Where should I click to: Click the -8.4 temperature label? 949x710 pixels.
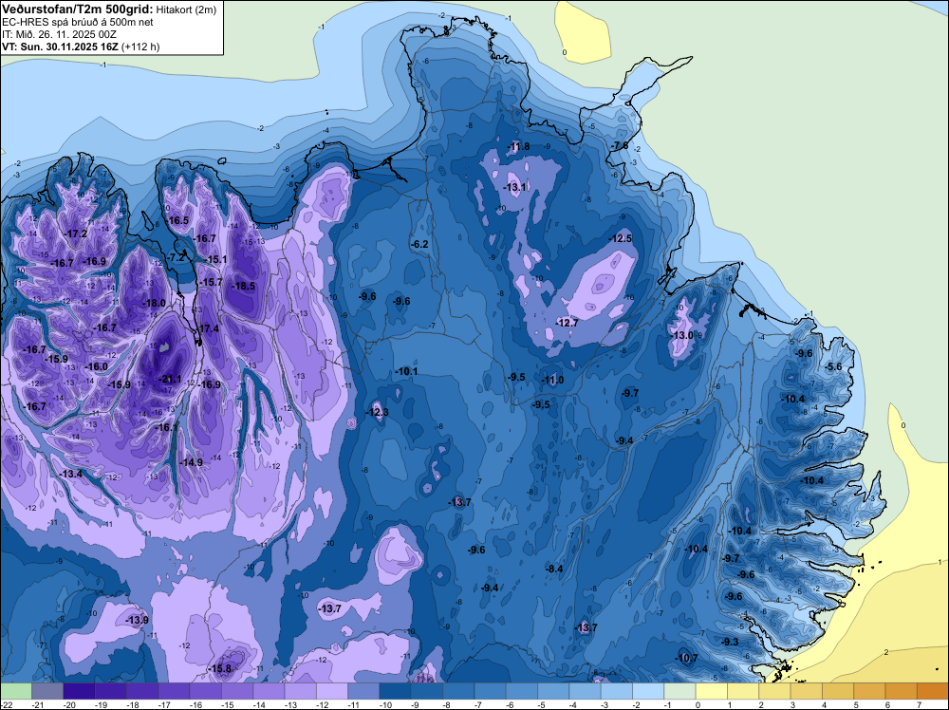(554, 569)
